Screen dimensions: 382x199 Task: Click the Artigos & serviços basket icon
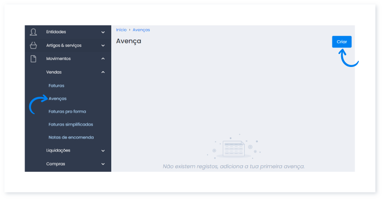(33, 45)
